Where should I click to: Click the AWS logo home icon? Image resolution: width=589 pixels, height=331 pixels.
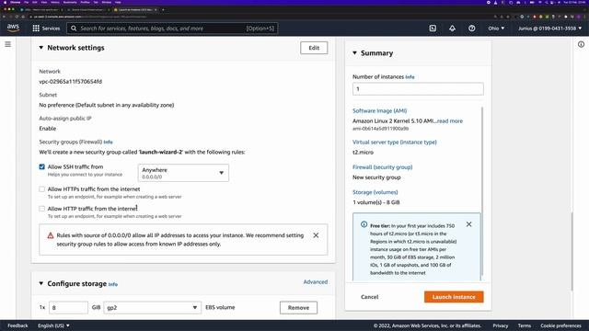tap(13, 29)
